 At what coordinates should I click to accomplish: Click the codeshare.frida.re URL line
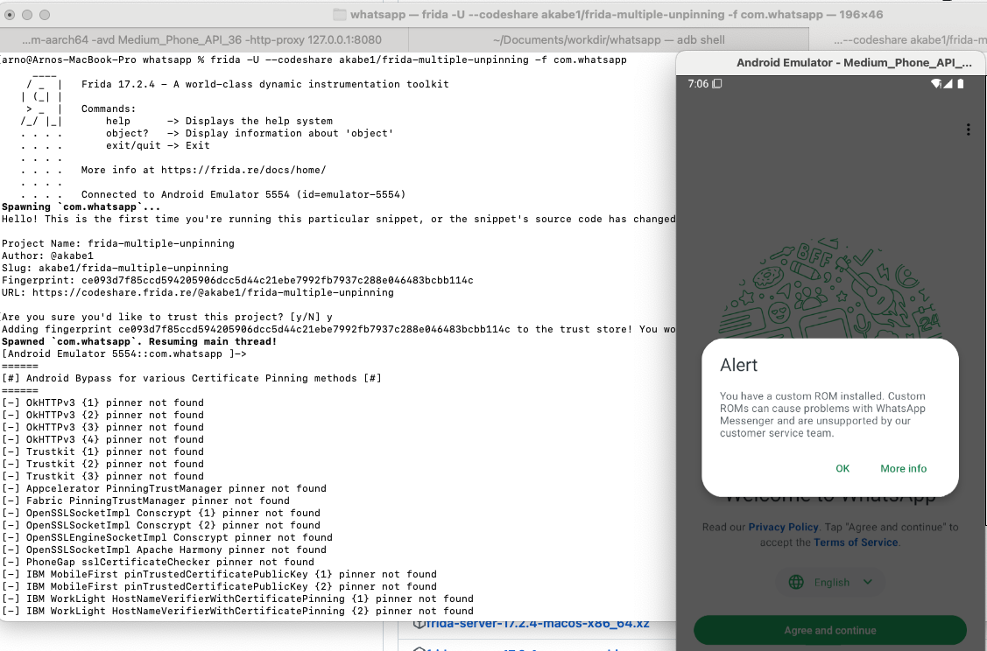(198, 292)
